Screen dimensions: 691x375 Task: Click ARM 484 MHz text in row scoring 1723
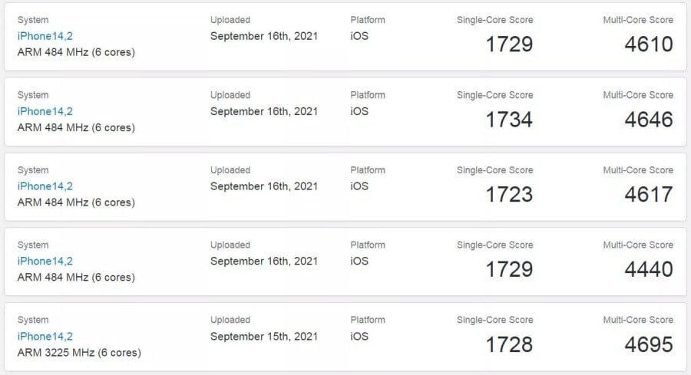pos(76,202)
